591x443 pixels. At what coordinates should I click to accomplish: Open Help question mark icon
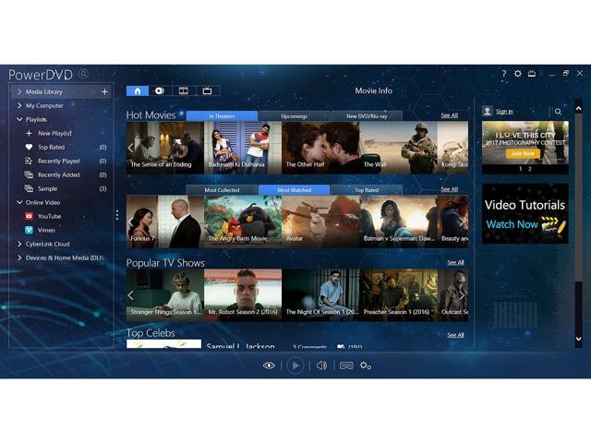[x=504, y=74]
